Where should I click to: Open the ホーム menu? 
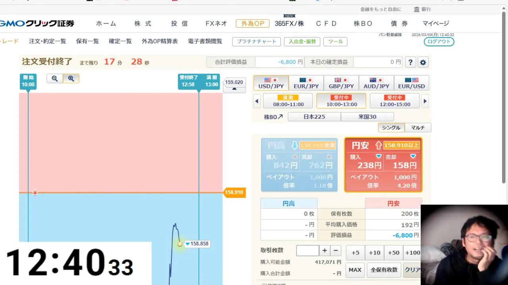pyautogui.click(x=106, y=23)
